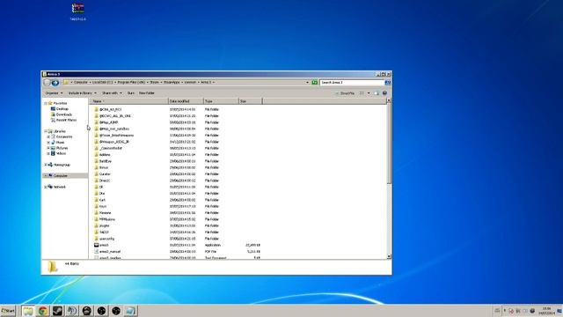Toggle the preview pane icon in the Explorer toolbar
Viewport: 563px width, 317px height.
377,93
